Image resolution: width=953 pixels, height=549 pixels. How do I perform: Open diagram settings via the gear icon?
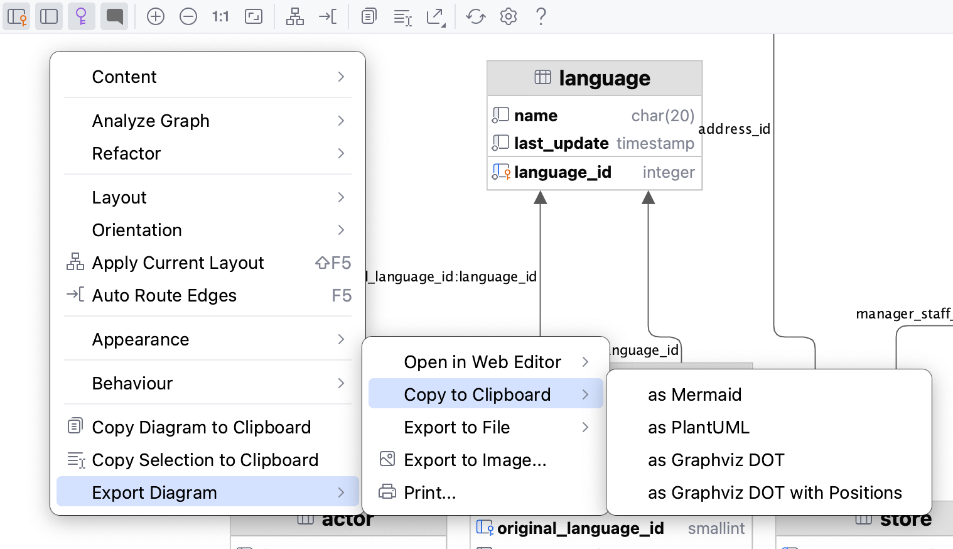pyautogui.click(x=508, y=16)
